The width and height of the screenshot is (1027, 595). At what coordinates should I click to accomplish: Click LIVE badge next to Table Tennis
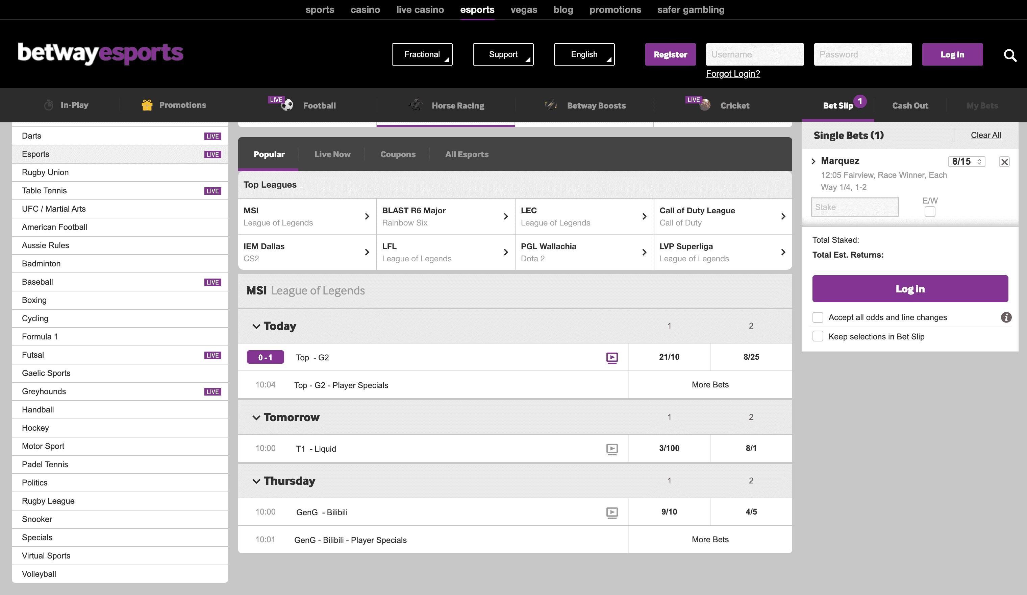(212, 191)
